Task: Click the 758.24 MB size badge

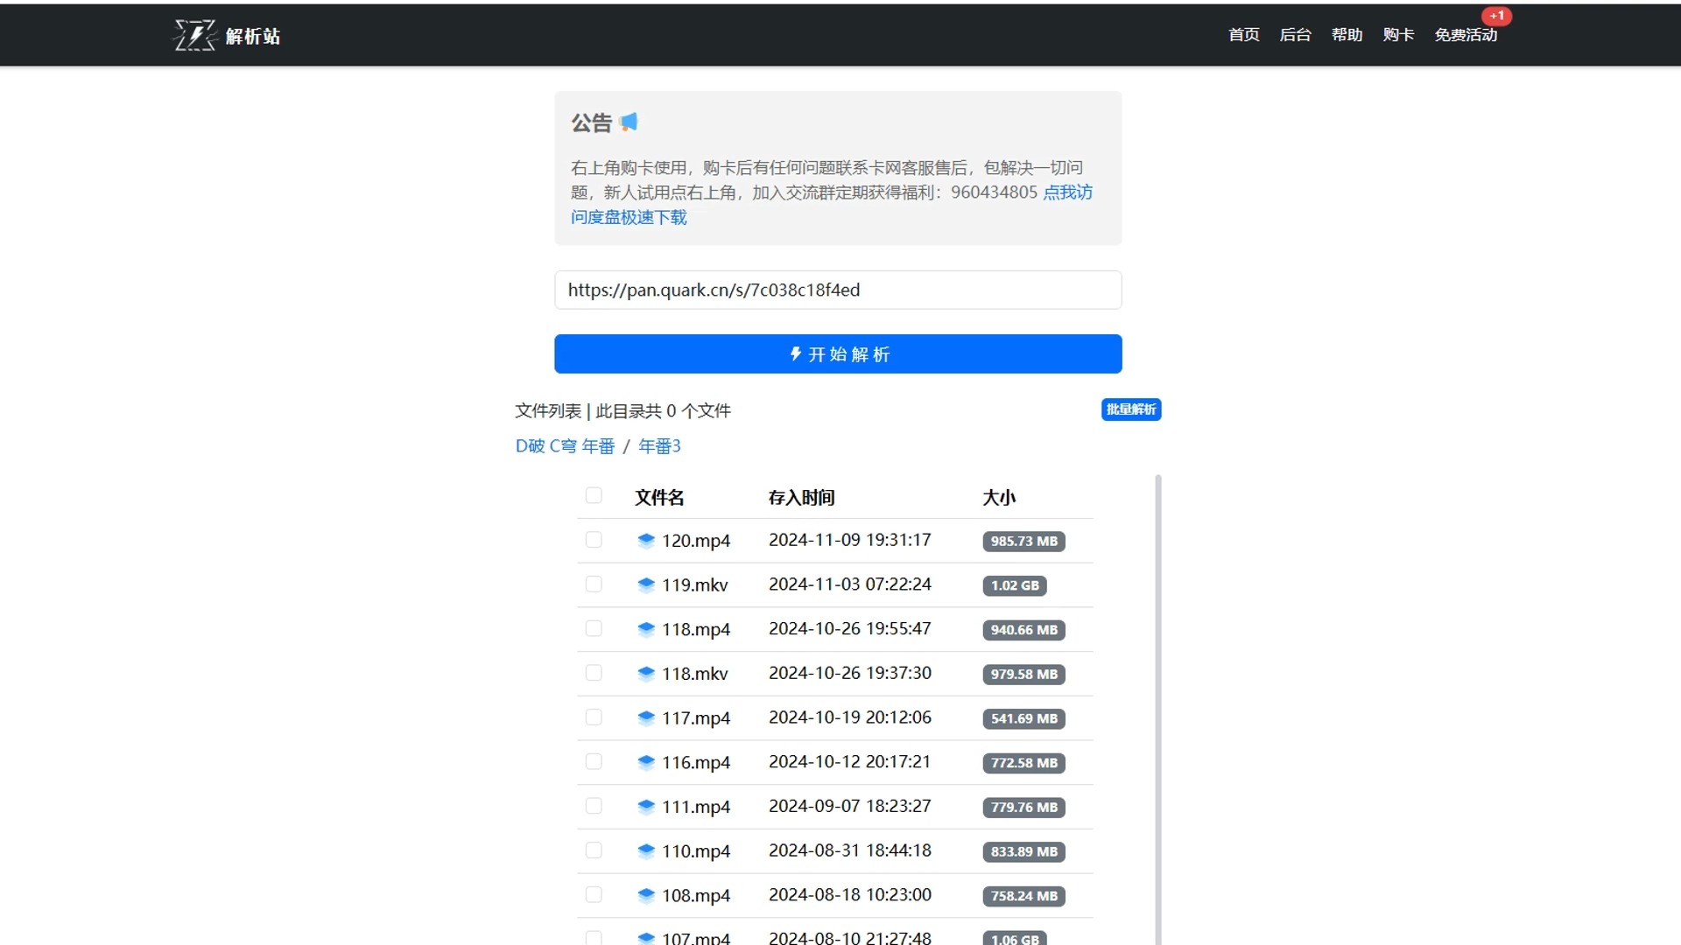Action: click(1023, 896)
